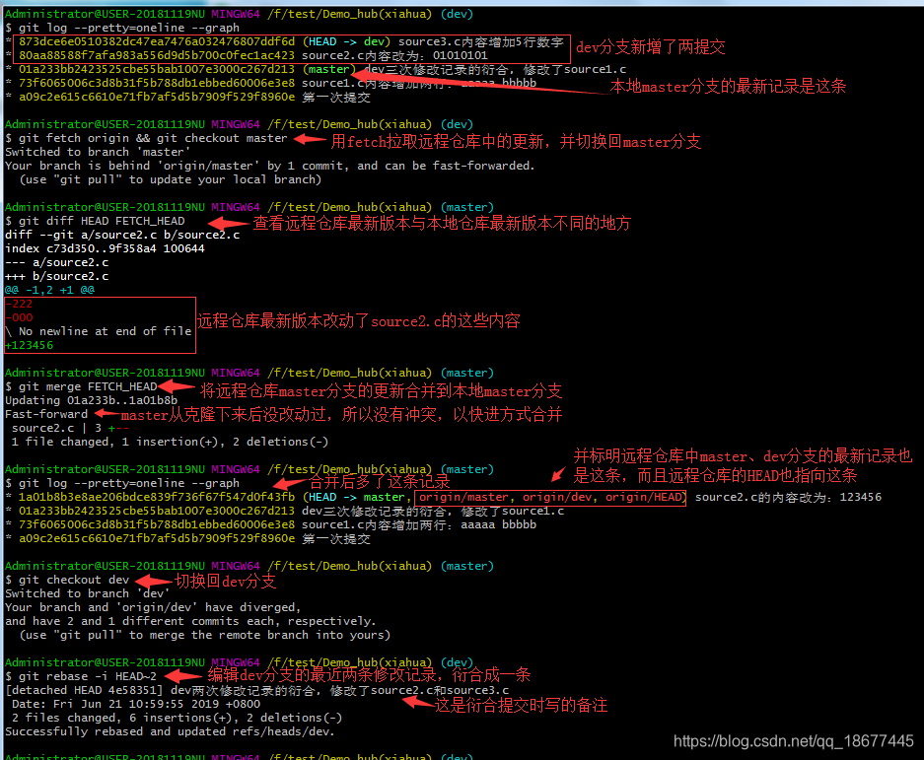The width and height of the screenshot is (924, 760).
Task: Click the 'to update your local branch' hint
Action: [x=171, y=179]
